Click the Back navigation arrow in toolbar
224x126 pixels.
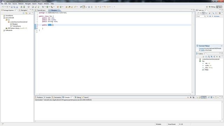[x=108, y=7]
